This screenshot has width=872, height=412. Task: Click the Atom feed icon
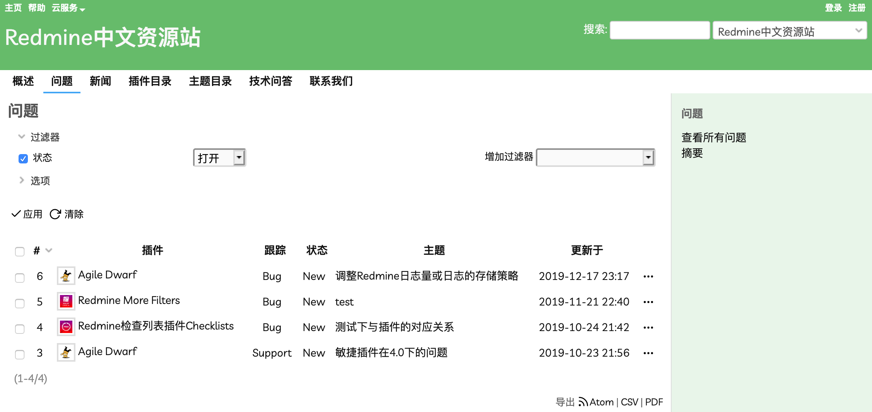pyautogui.click(x=583, y=402)
